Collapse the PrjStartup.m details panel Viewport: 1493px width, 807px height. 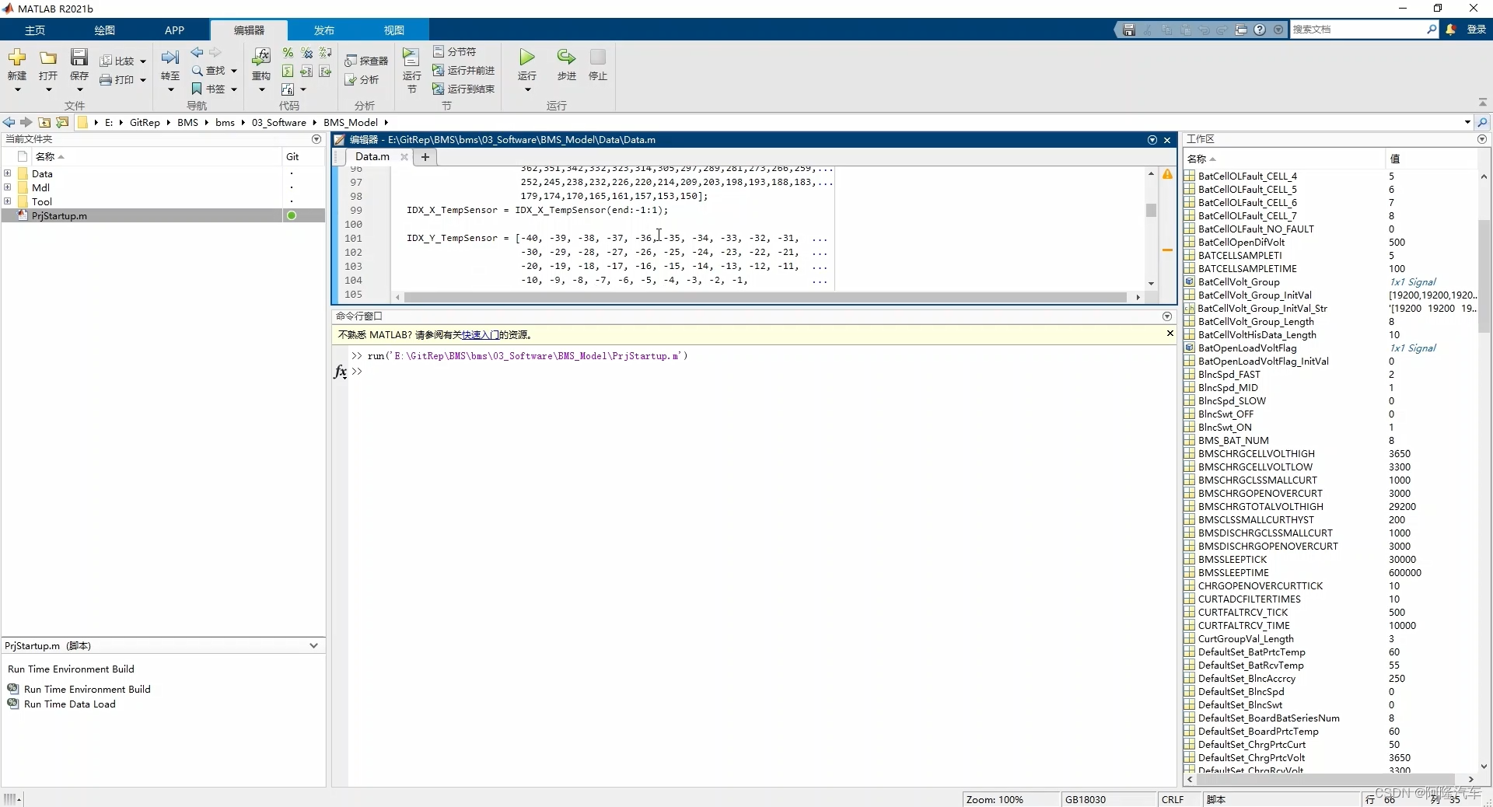click(313, 645)
